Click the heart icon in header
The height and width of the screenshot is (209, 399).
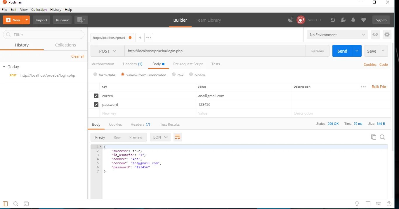[363, 20]
